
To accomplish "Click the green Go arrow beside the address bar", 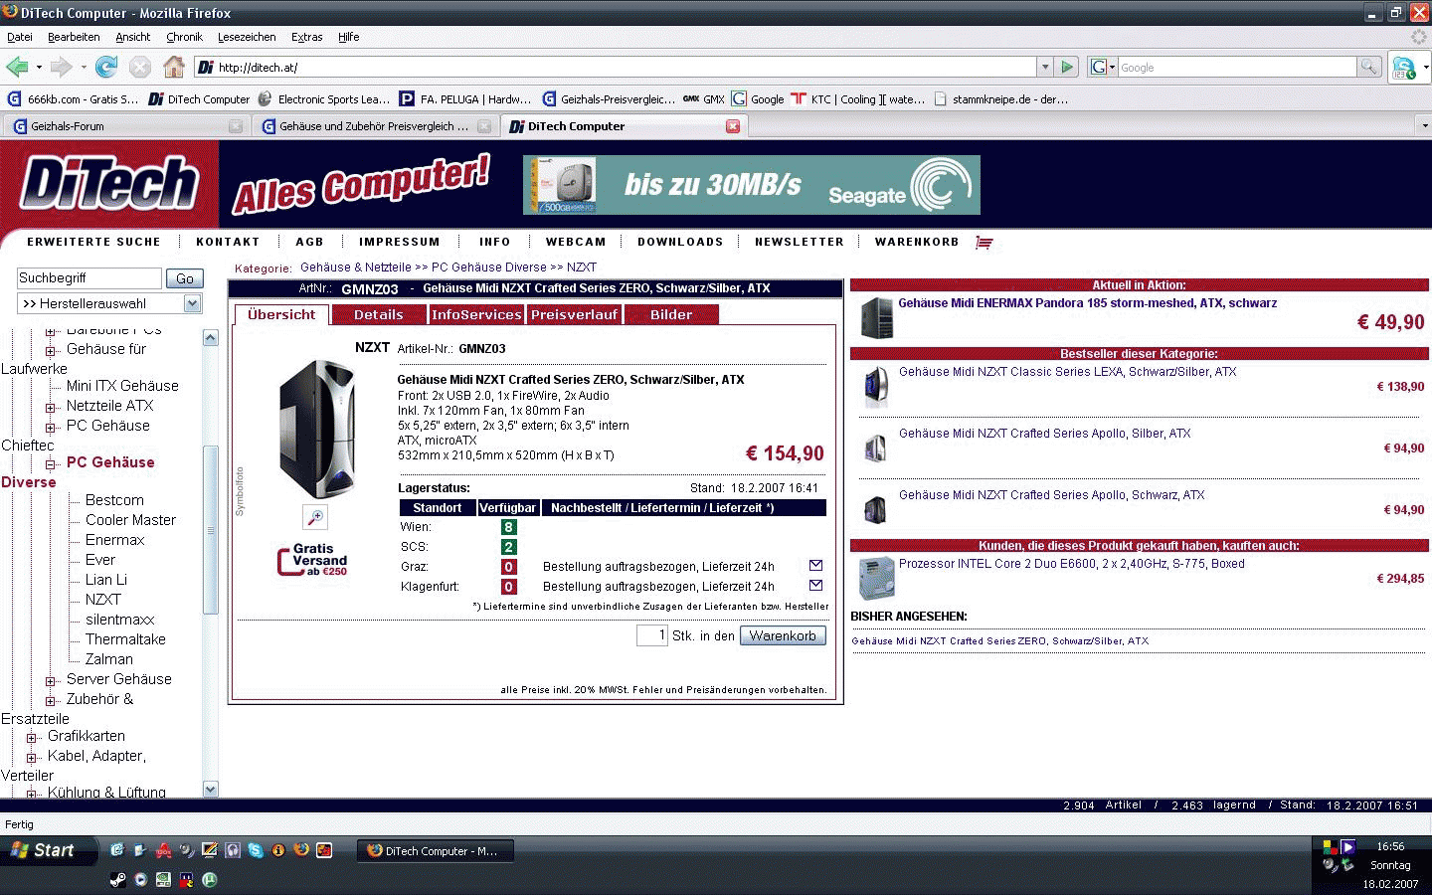I will click(1067, 67).
